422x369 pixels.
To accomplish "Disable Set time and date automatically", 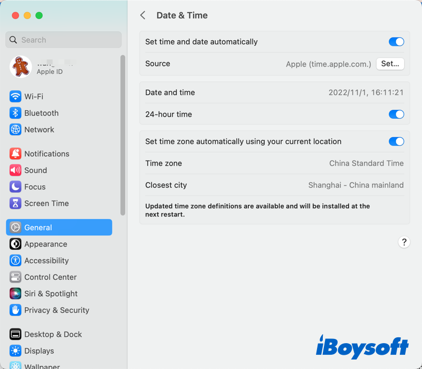I will [396, 42].
